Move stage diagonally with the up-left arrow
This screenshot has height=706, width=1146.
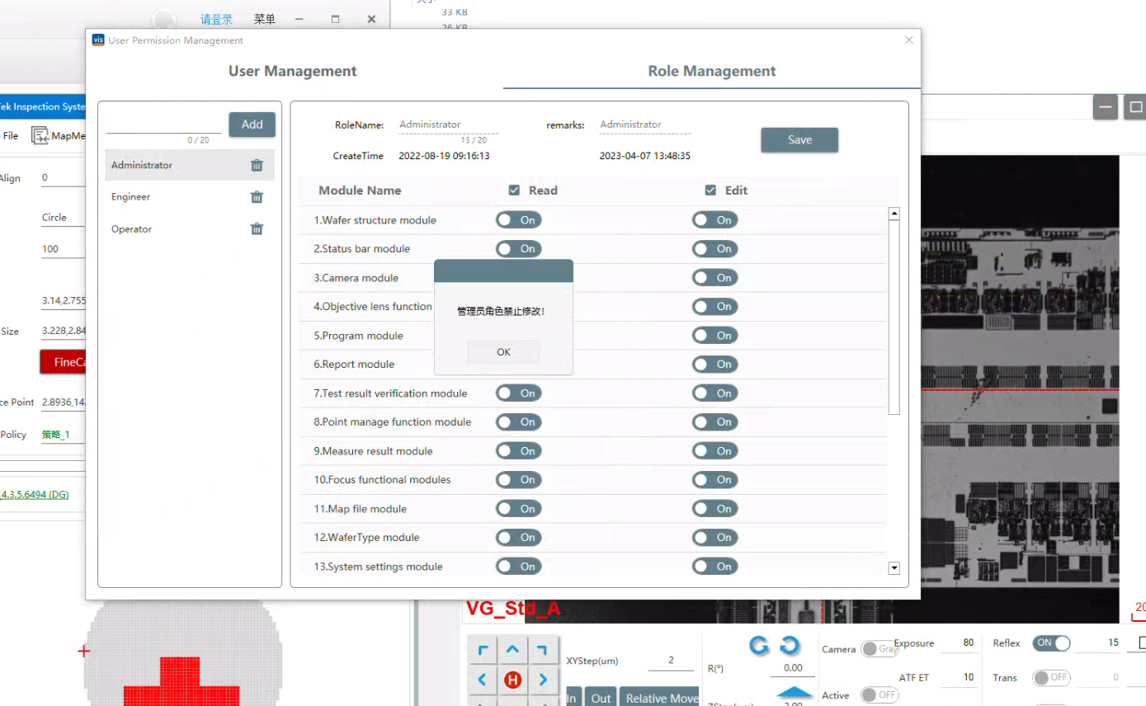pos(483,652)
